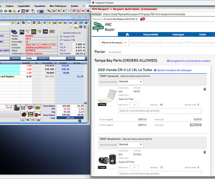The width and height of the screenshot is (215, 179).
Task: Open Cabin Air Filter product image
Action: point(107,96)
